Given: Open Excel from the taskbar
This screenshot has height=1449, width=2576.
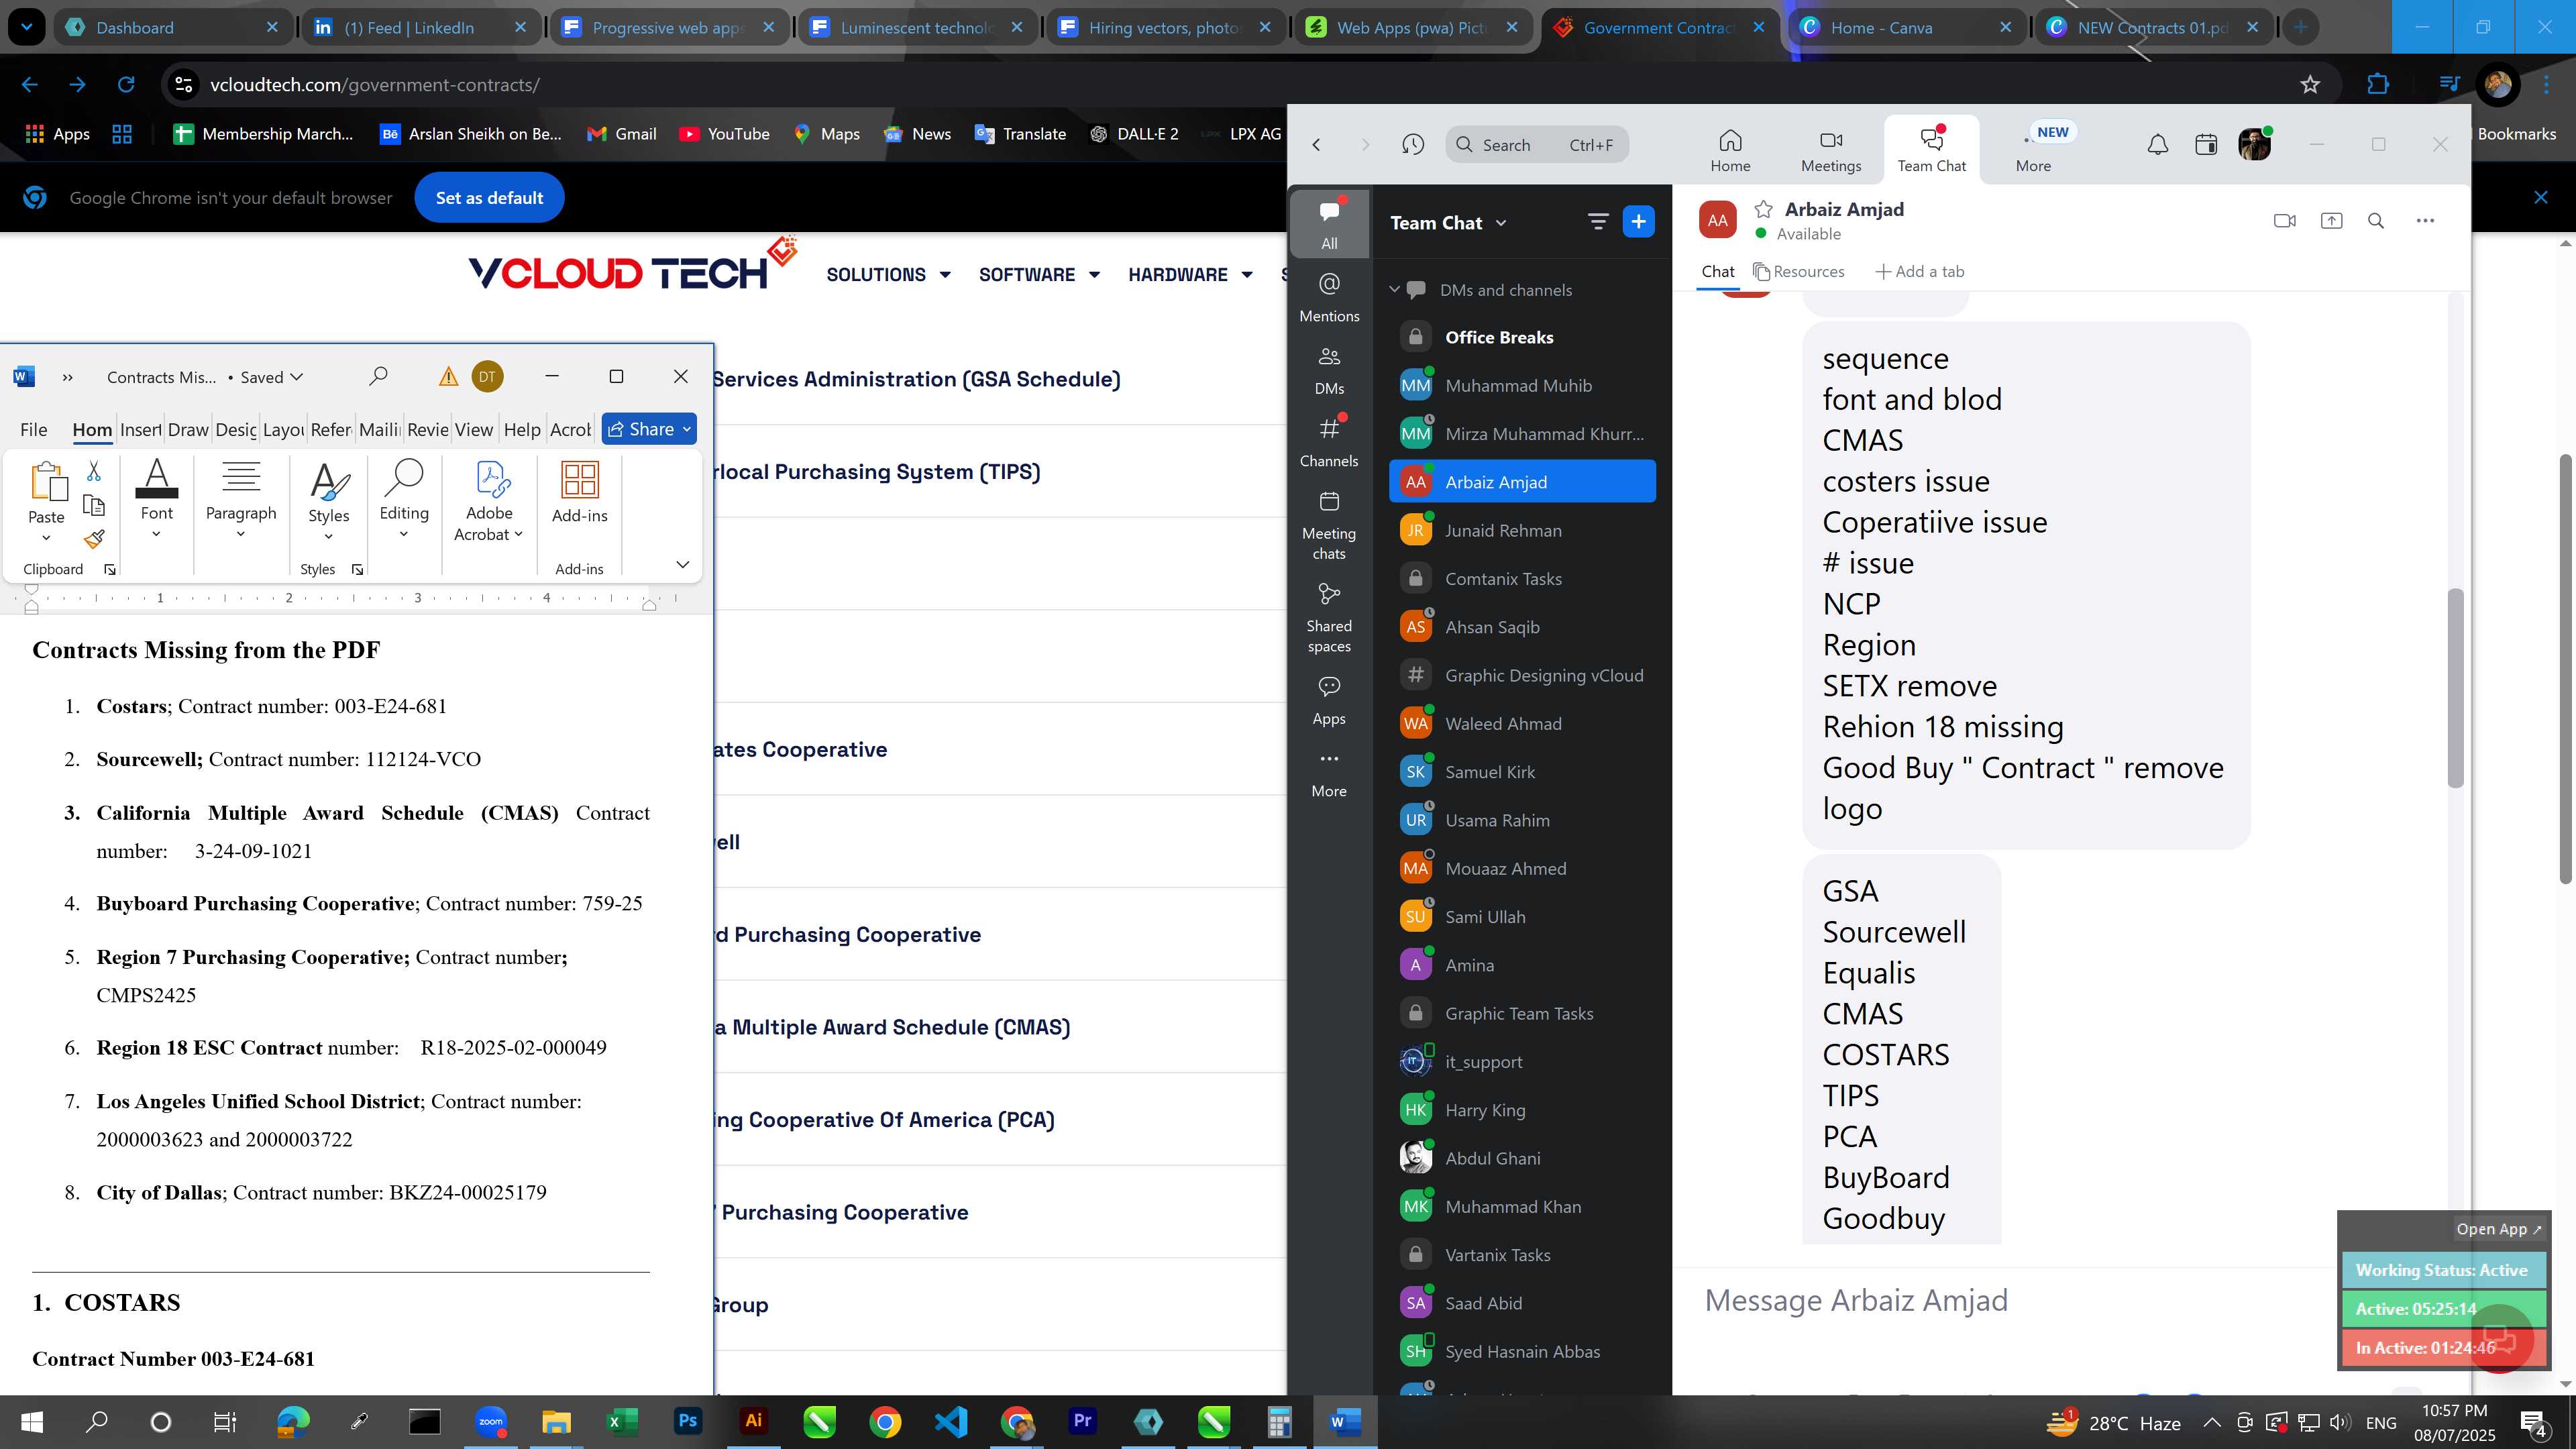Looking at the screenshot, I should click(622, 1421).
